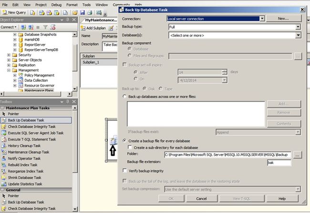Viewport: 310px width, 213px height.
Task: Collapse the General toolbox group
Action: [x=2, y=190]
